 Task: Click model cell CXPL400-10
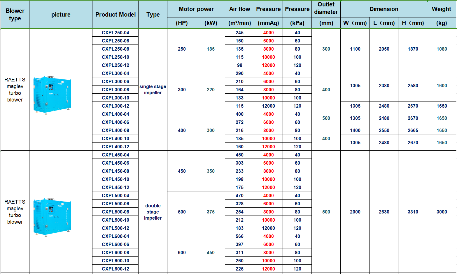point(115,138)
